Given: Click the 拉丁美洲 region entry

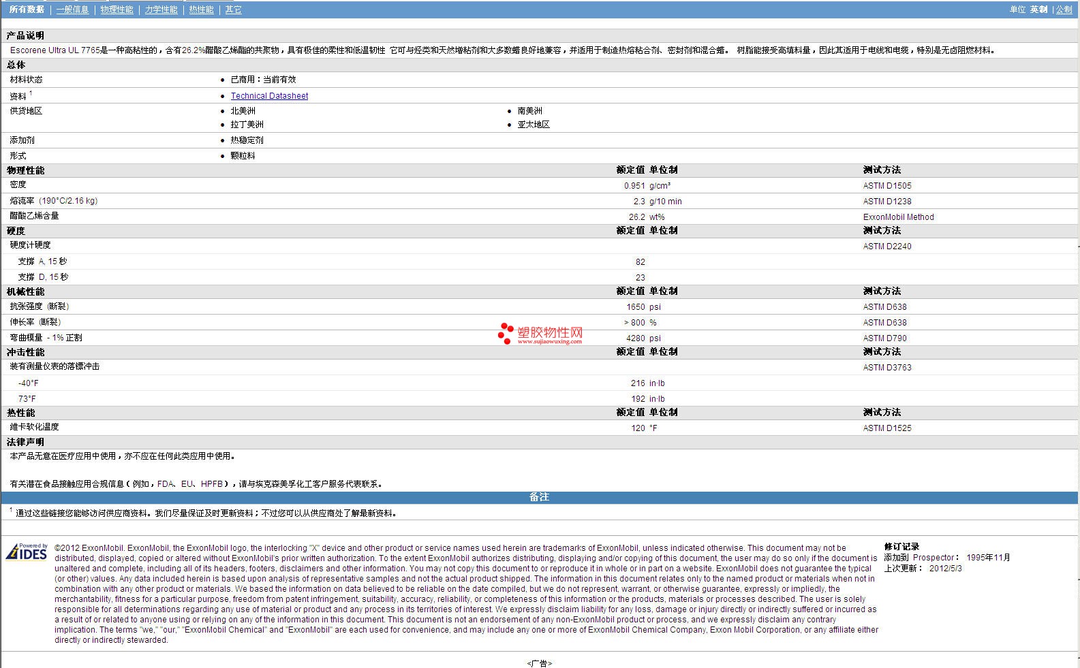Looking at the screenshot, I should click(247, 125).
